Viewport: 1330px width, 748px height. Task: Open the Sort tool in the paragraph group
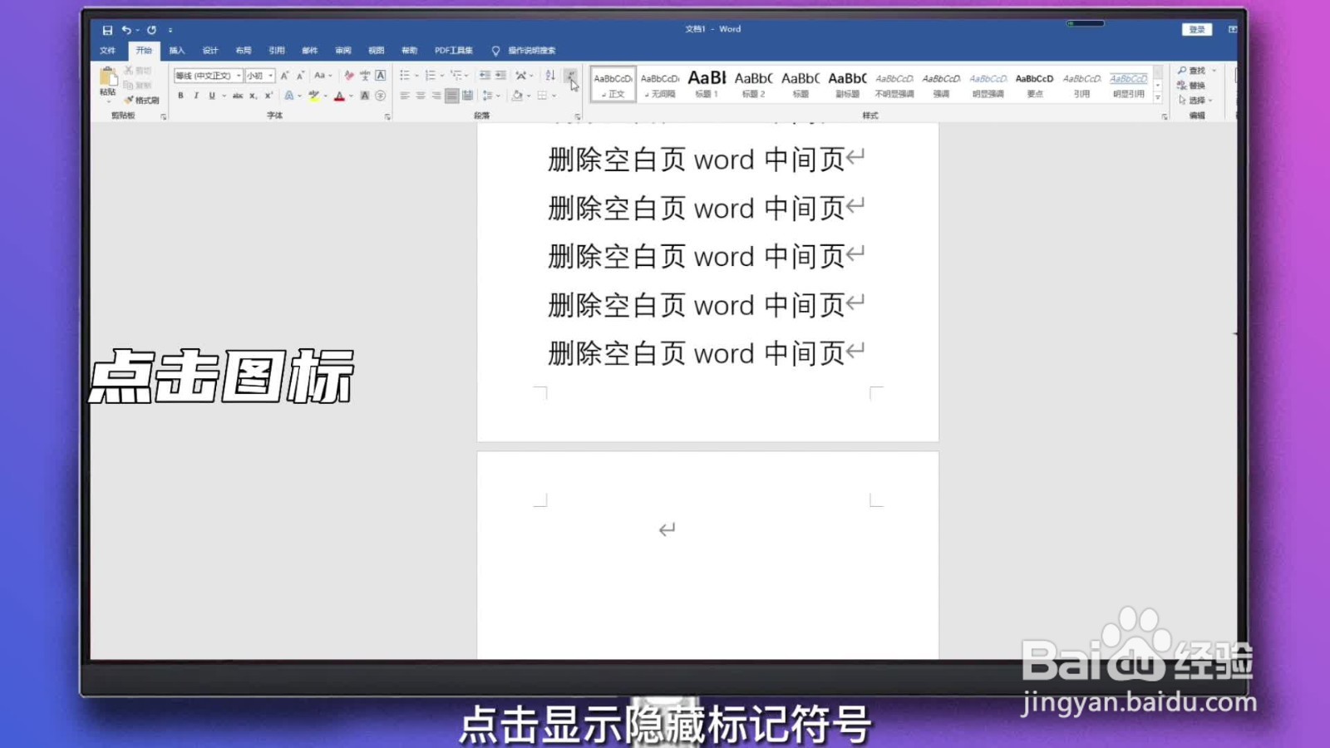(x=549, y=74)
